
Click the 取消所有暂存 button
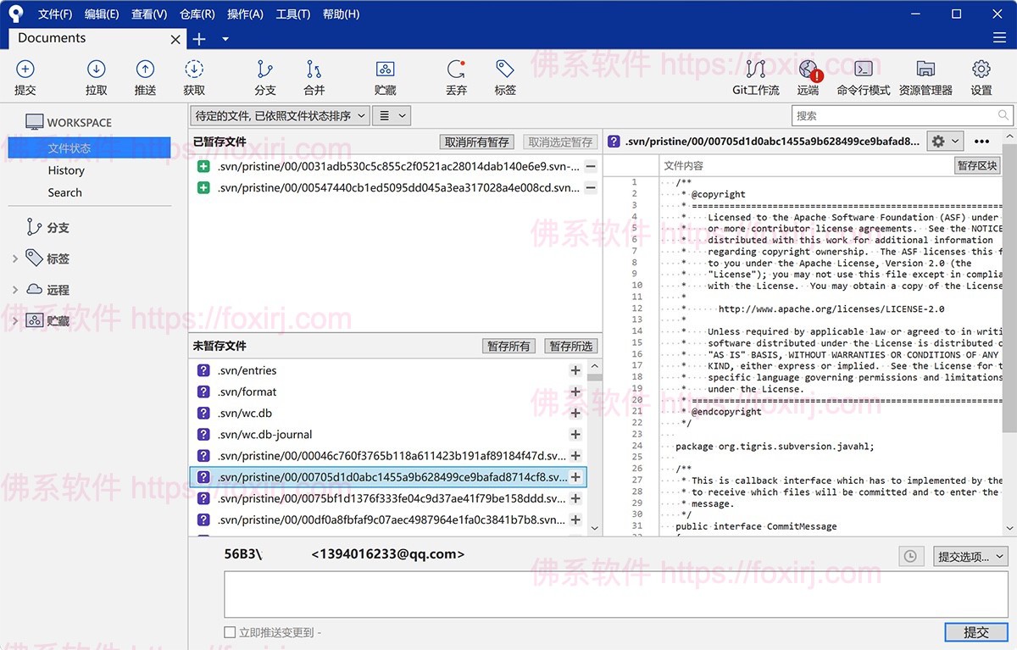pyautogui.click(x=477, y=142)
